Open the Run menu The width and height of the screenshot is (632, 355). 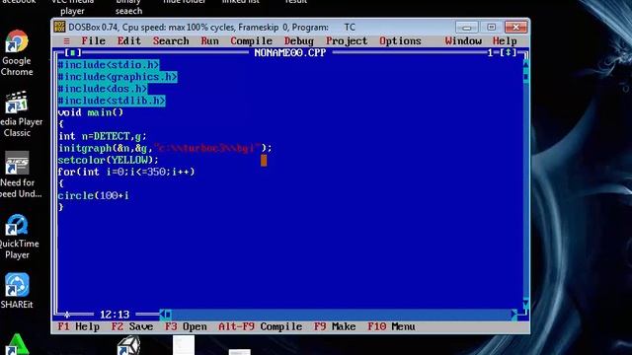click(x=209, y=41)
